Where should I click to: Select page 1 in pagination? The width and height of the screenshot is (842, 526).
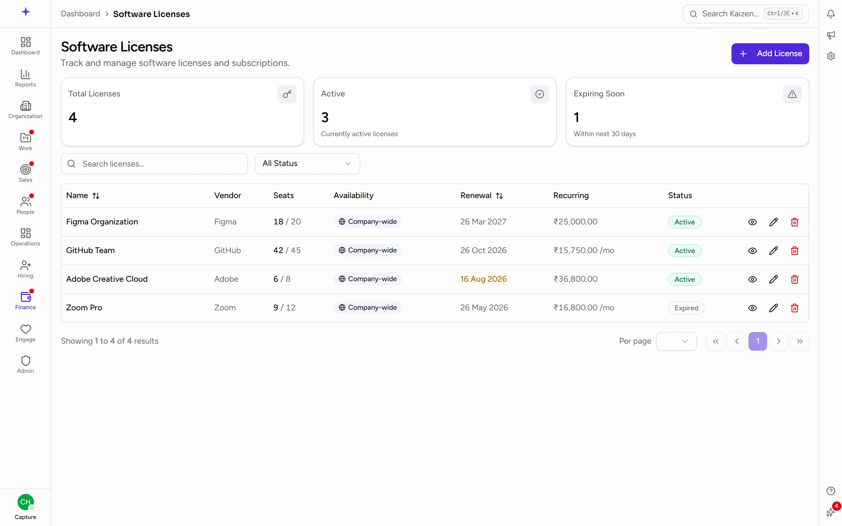(758, 341)
